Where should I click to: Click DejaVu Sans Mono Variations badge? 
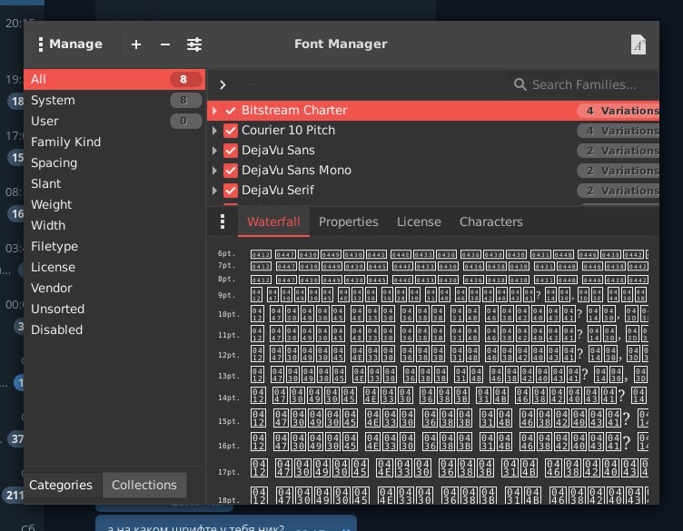pos(619,171)
